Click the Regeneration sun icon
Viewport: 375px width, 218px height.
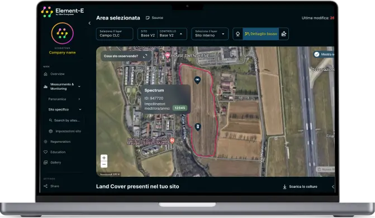[x=45, y=142]
